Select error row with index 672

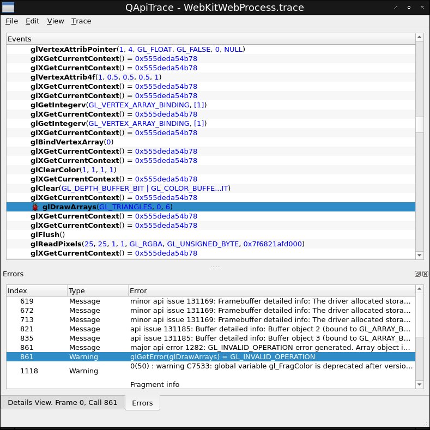tap(211, 311)
